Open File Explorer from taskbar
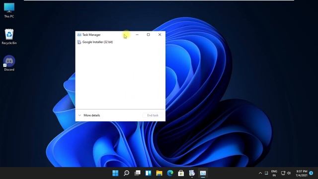The height and width of the screenshot is (179, 318). [159, 173]
